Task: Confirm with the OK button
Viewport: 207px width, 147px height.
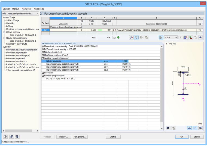Action: tap(182, 137)
